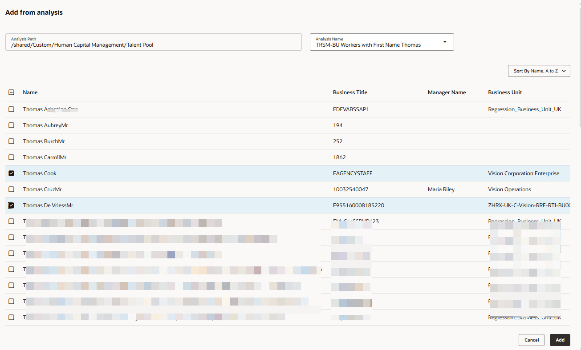This screenshot has width=581, height=350.
Task: Confirm with the Add button
Action: tap(560, 340)
